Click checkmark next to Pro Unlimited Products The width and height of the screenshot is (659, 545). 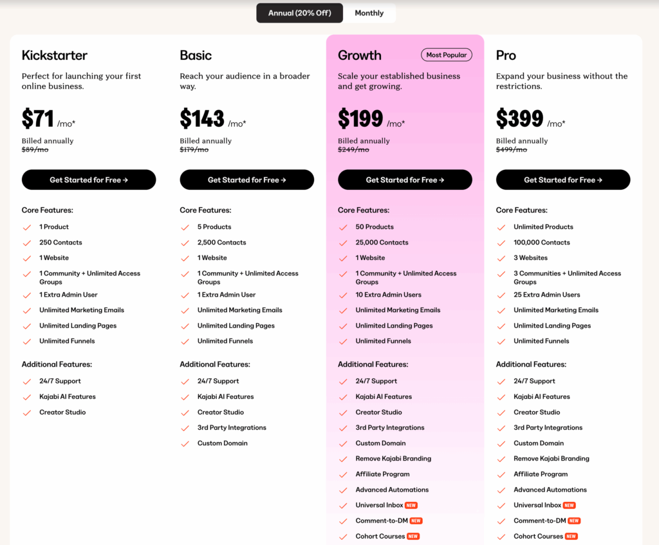click(501, 227)
